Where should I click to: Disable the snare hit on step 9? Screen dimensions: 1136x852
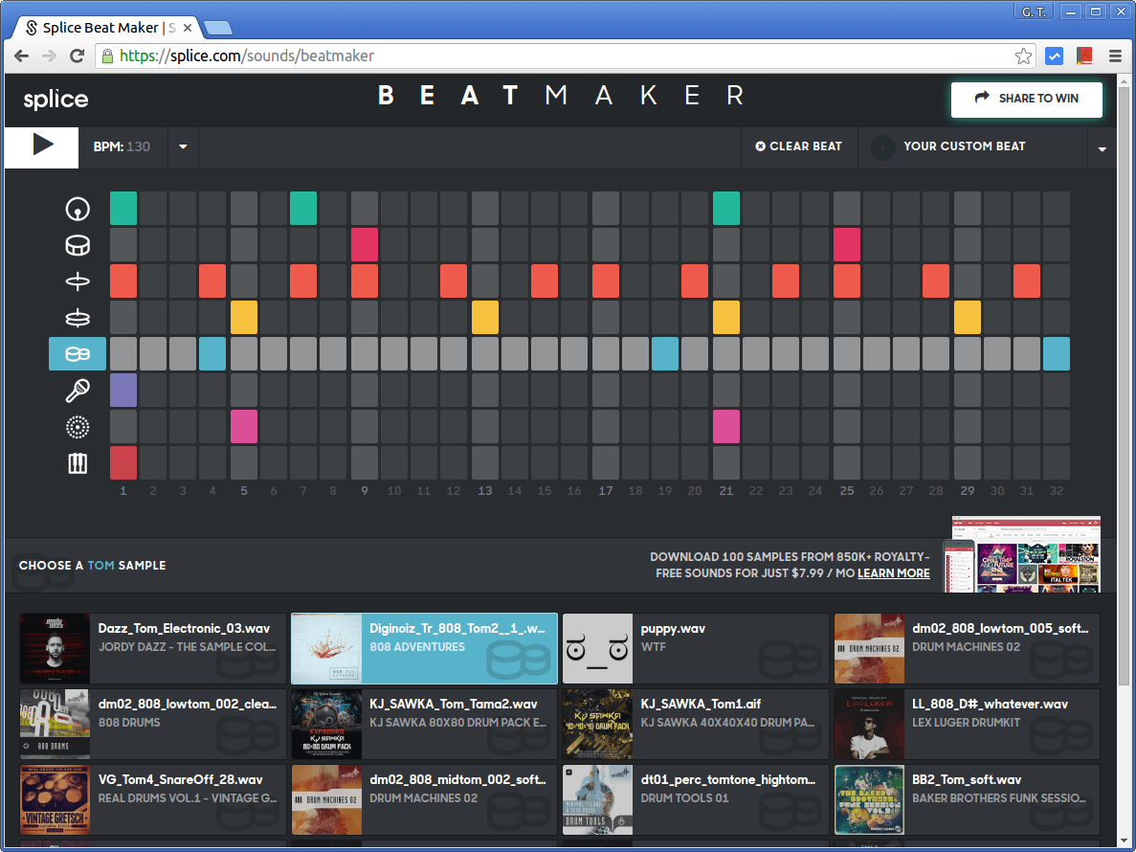tap(364, 245)
